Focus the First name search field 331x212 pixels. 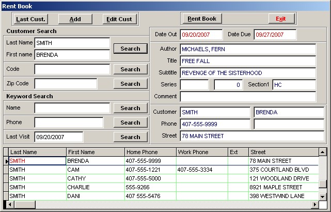[72, 55]
